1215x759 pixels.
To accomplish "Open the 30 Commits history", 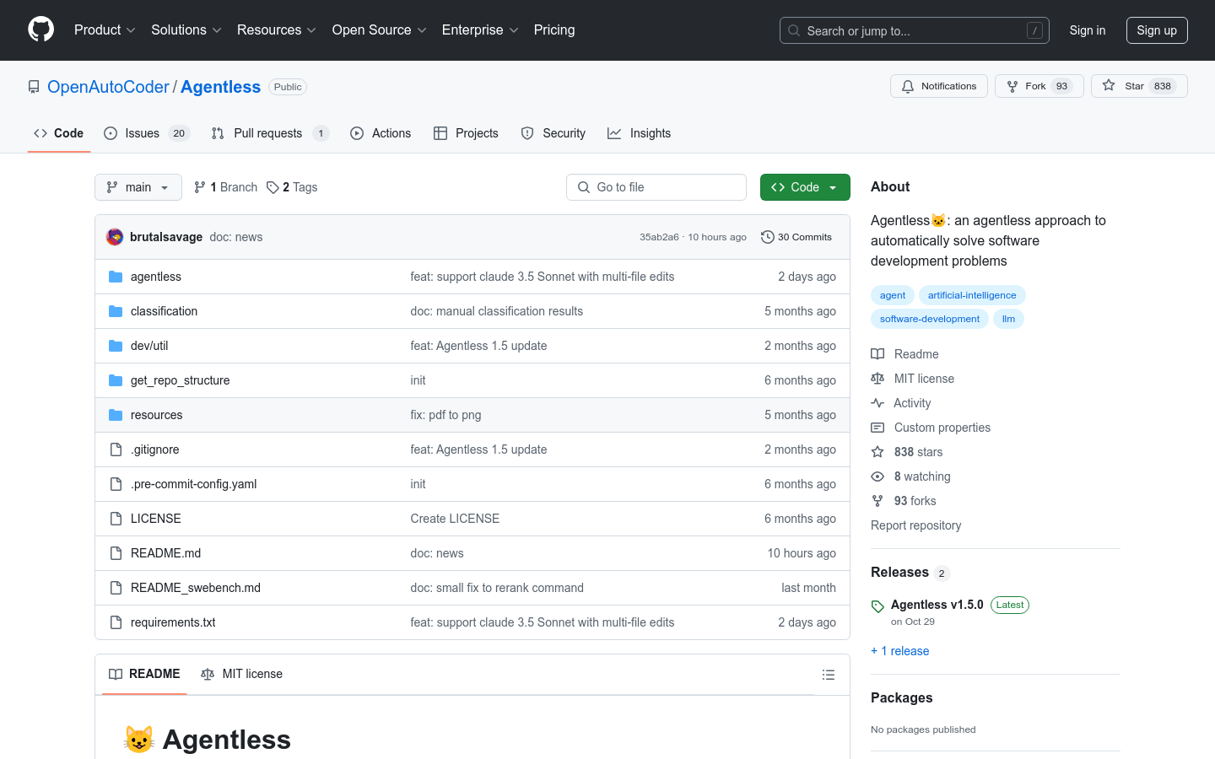I will 796,237.
